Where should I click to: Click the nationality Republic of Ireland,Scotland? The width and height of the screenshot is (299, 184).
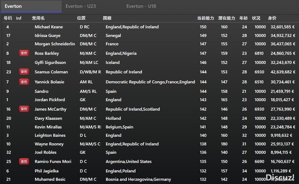(133, 109)
